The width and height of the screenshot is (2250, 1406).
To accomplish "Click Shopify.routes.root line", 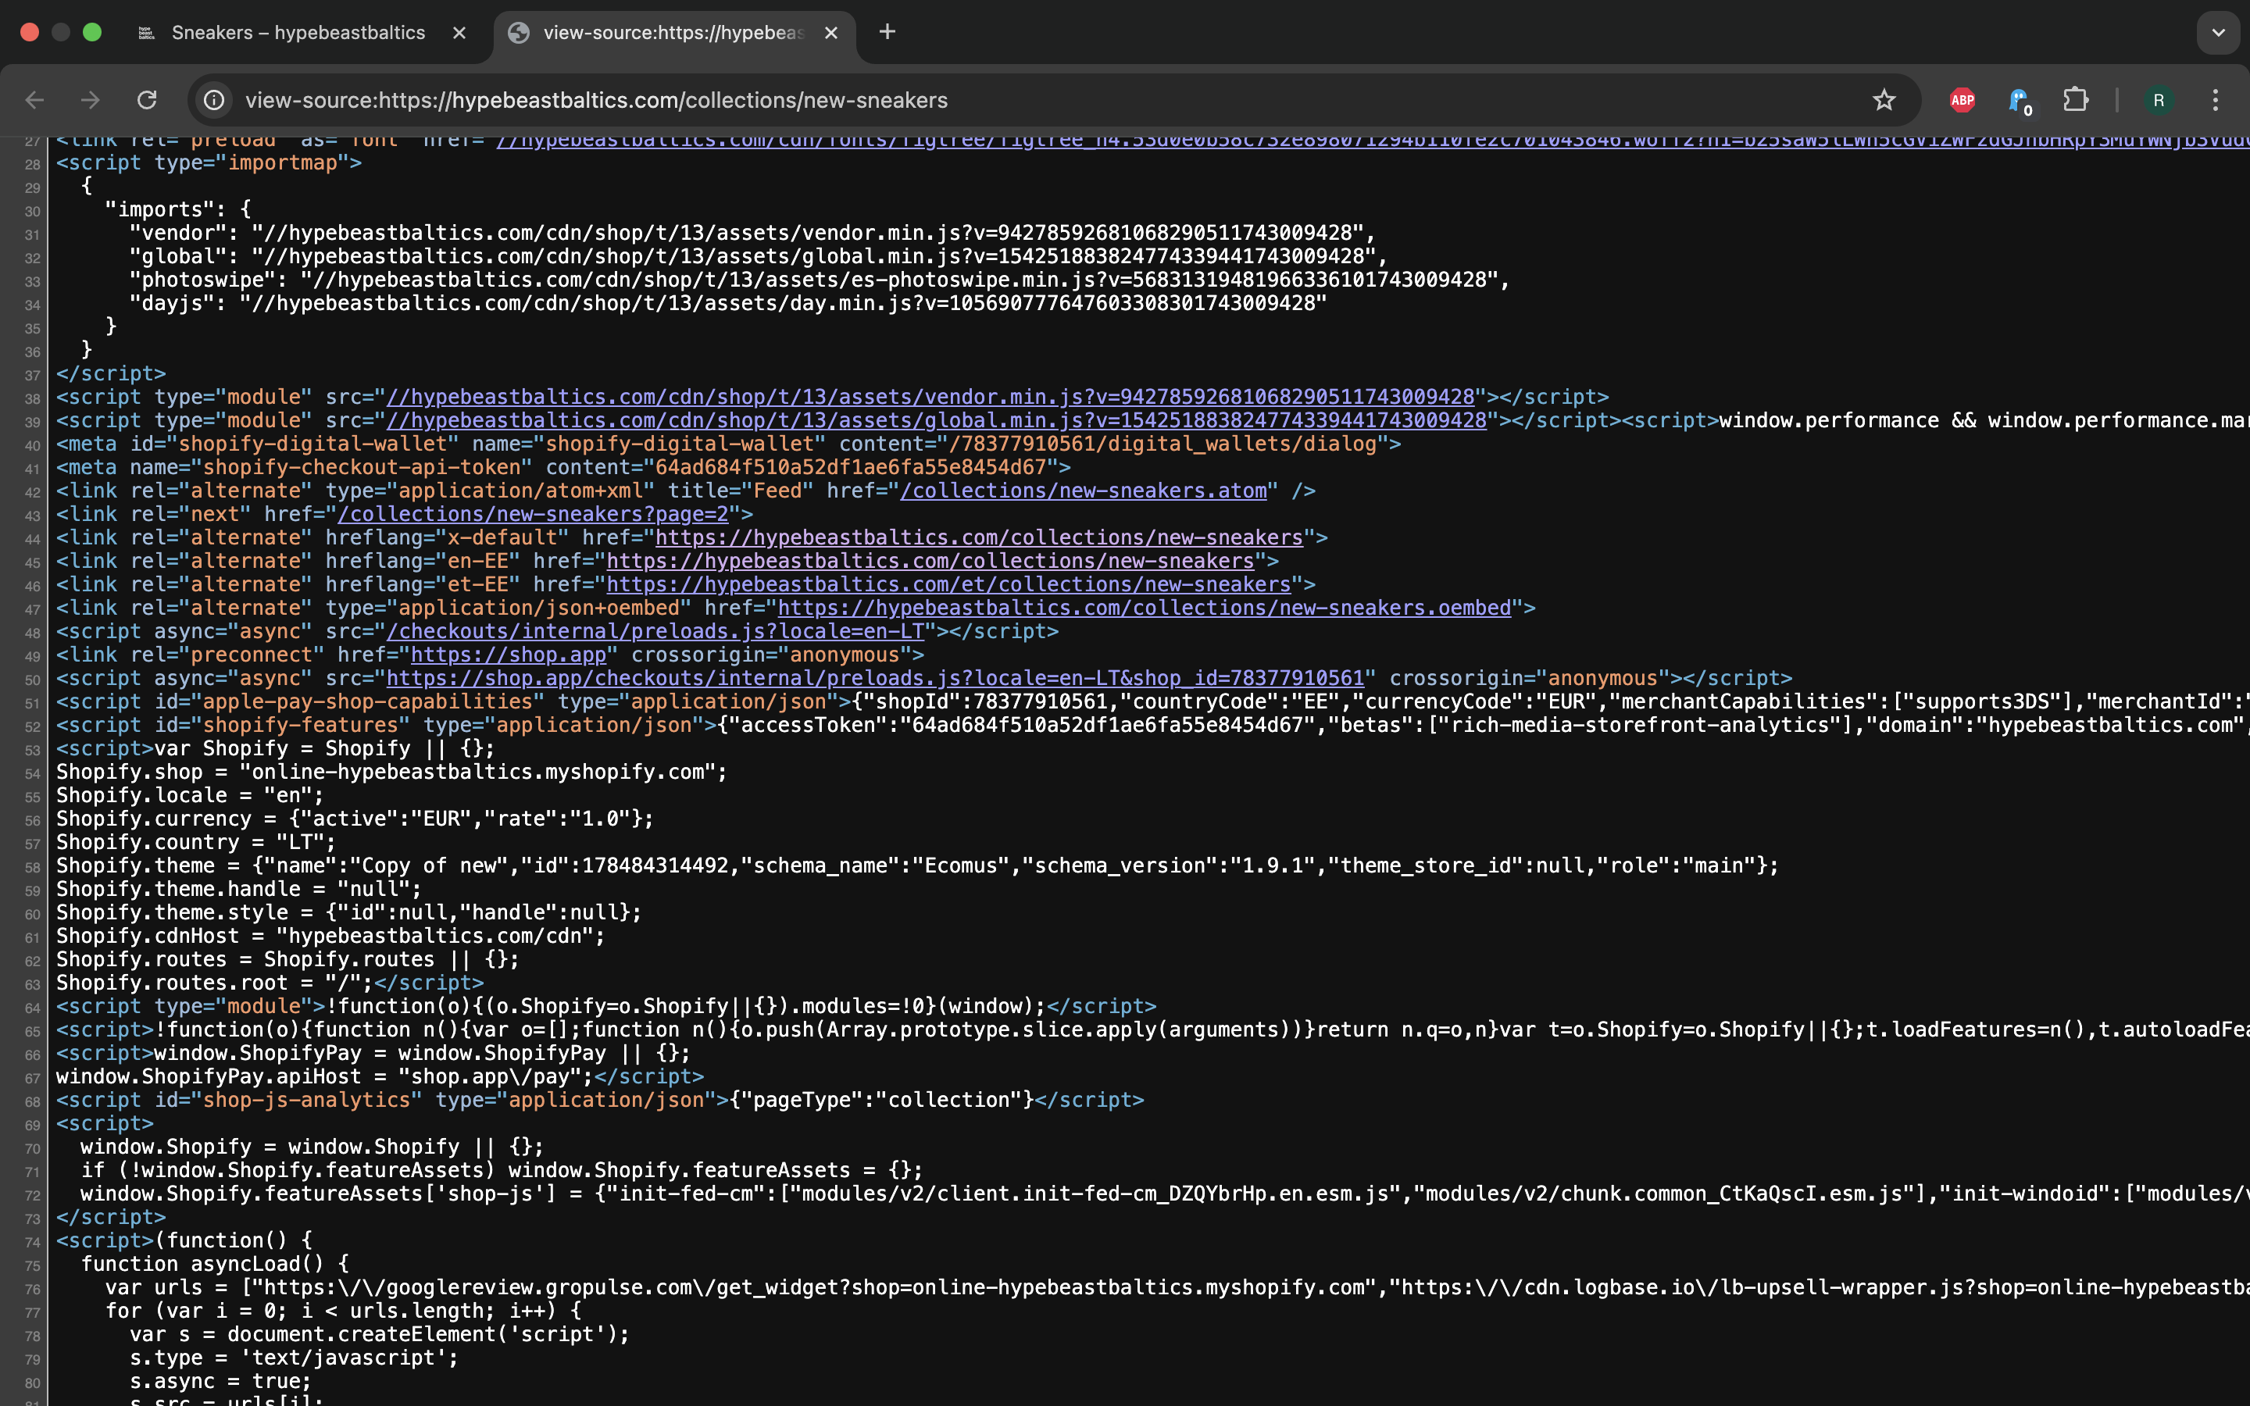I will click(270, 983).
